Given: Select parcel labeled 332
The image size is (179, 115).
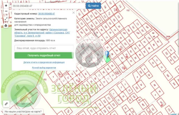Looking at the screenshot, I should click(x=167, y=53).
